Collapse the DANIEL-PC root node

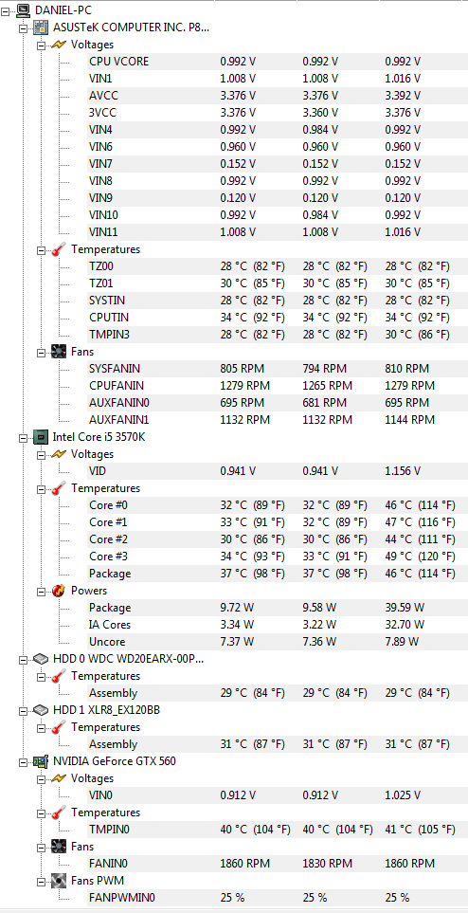pos(6,10)
